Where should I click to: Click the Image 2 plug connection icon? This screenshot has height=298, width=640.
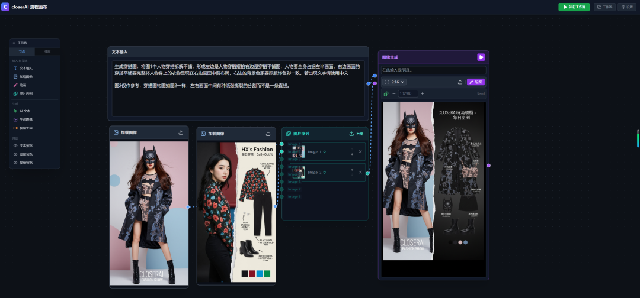pyautogui.click(x=325, y=172)
